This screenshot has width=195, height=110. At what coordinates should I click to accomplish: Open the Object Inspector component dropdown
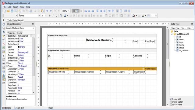pyautogui.click(x=34, y=28)
